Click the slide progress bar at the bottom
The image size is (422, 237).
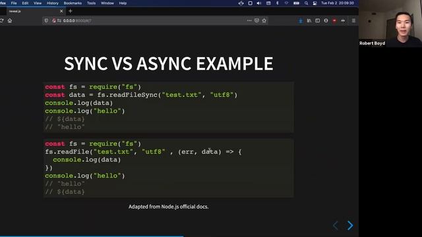[179, 236]
